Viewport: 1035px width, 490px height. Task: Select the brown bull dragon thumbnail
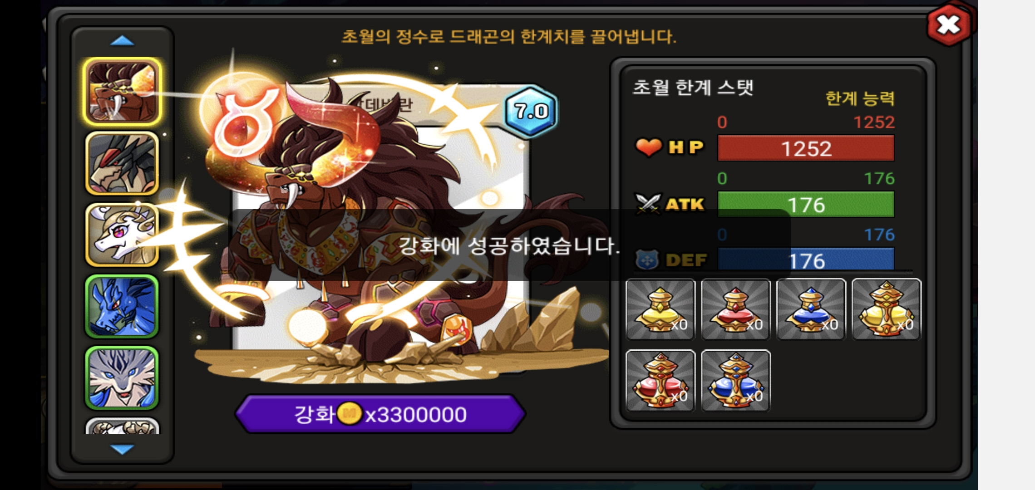tap(122, 92)
